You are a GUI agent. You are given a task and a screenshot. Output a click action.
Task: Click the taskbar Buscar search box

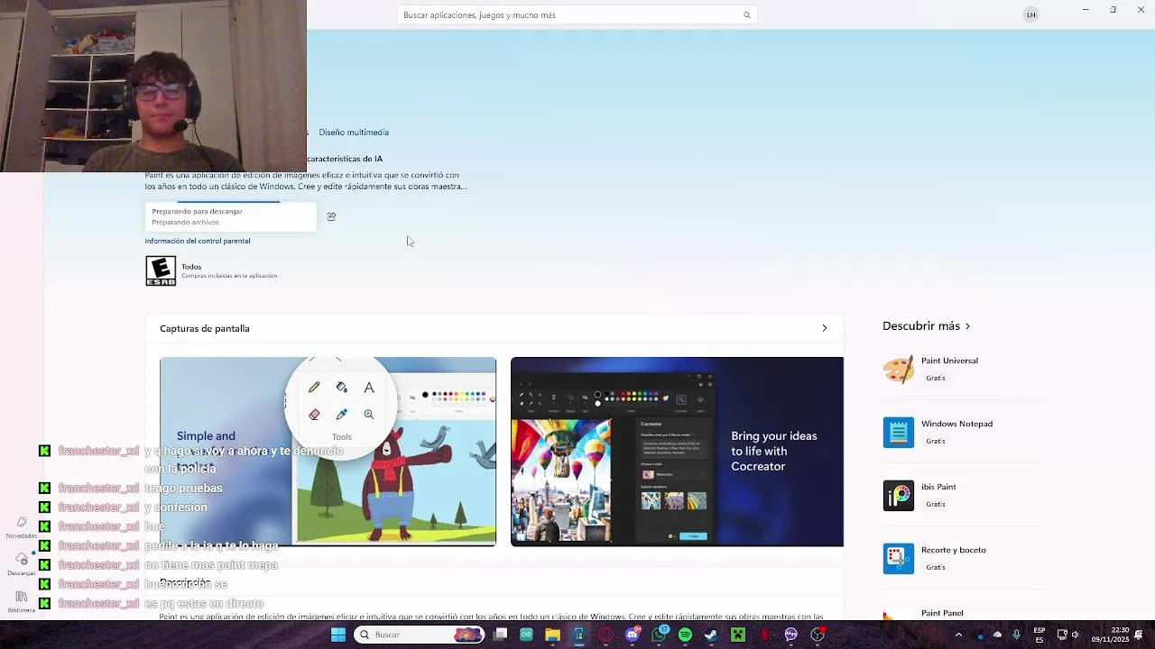point(419,635)
